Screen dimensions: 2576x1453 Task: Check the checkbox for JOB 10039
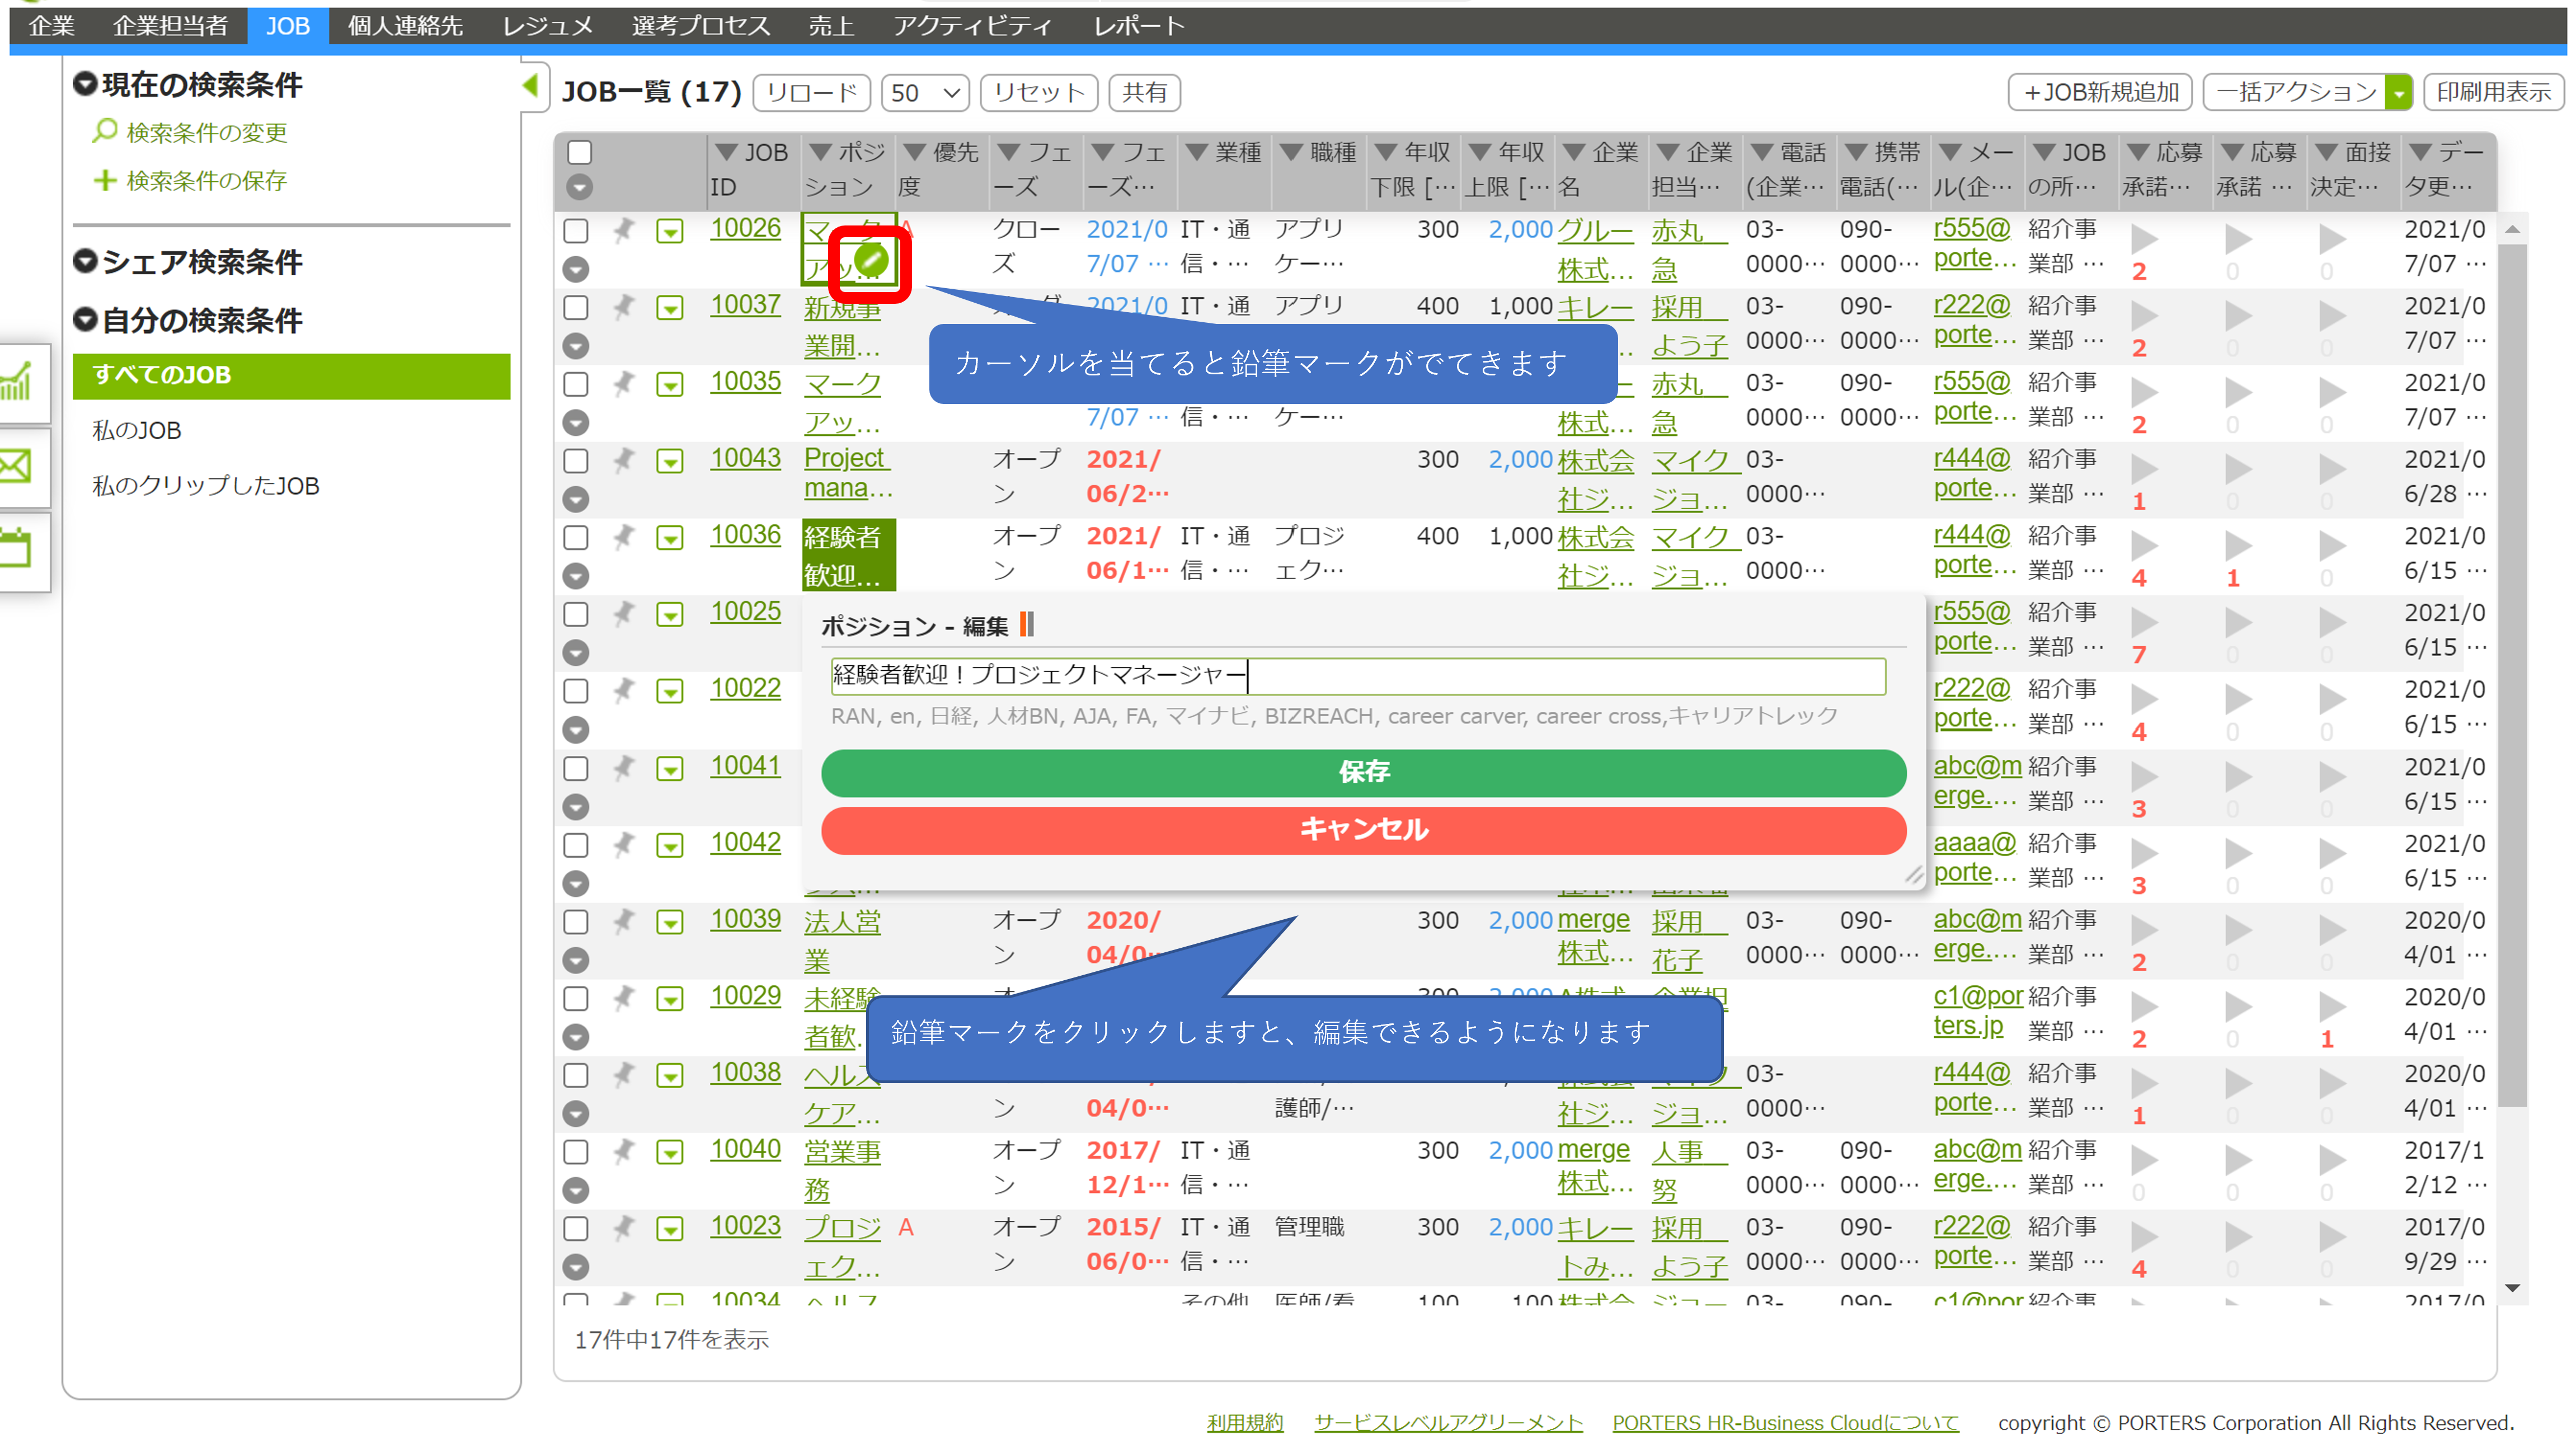click(576, 922)
